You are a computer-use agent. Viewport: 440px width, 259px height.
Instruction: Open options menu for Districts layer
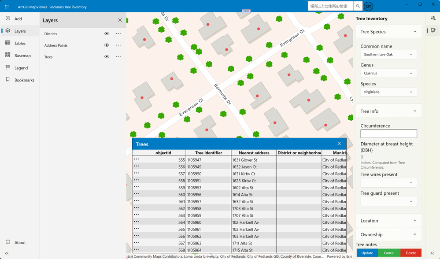pyautogui.click(x=118, y=33)
